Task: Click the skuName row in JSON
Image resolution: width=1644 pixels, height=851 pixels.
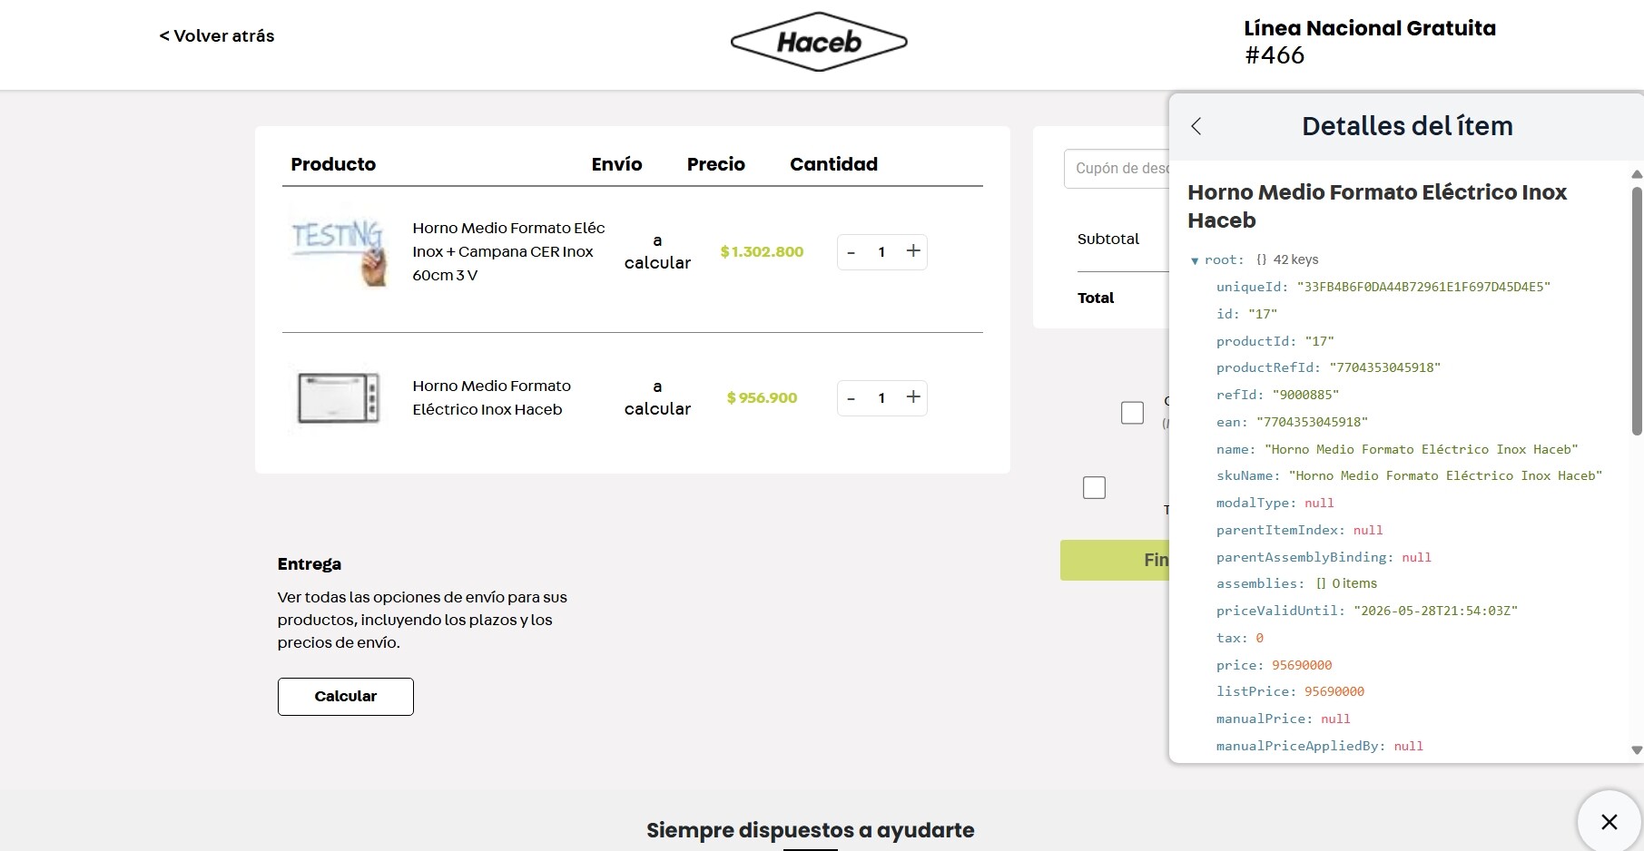Action: point(1409,475)
